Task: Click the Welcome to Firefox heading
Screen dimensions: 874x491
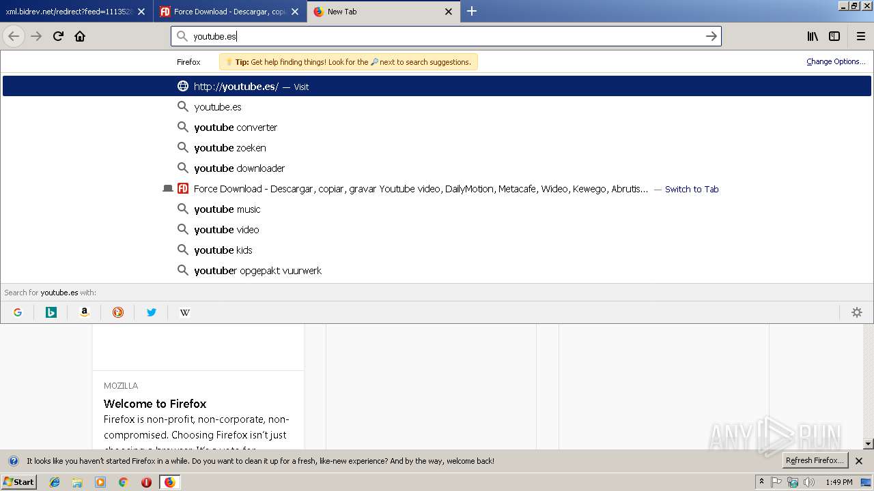Action: point(155,404)
